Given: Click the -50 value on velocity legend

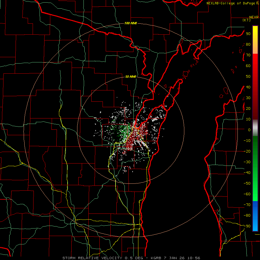Looking at the screenshot, I should pyautogui.click(x=247, y=183).
